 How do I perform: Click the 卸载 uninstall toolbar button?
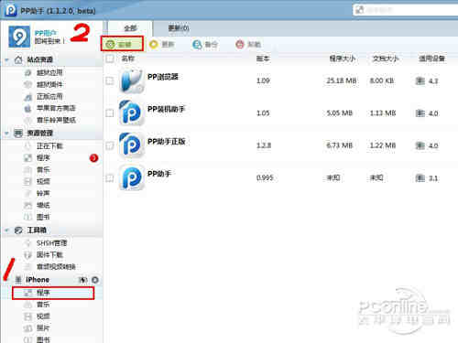(248, 44)
